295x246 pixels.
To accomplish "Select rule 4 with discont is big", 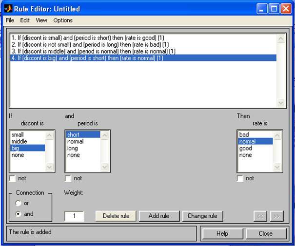I will coord(143,58).
